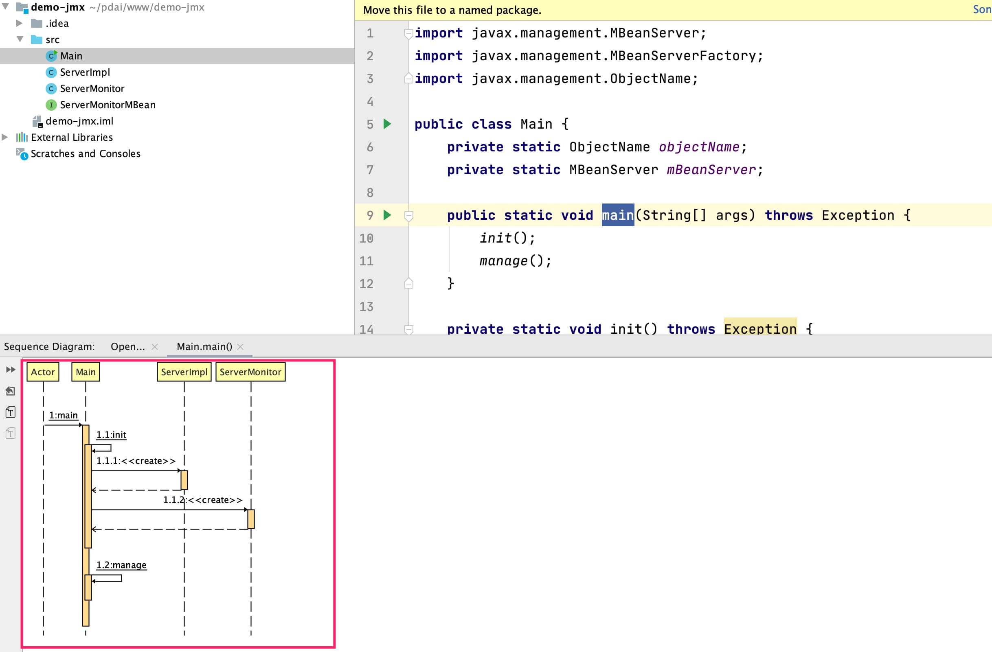The height and width of the screenshot is (652, 992).
Task: Click the double-arrow icon in the diagram toolbar
Action: 11,370
